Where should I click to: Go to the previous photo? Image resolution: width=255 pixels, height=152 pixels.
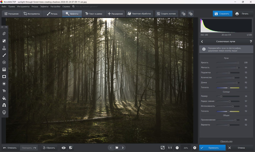[x=111, y=148]
